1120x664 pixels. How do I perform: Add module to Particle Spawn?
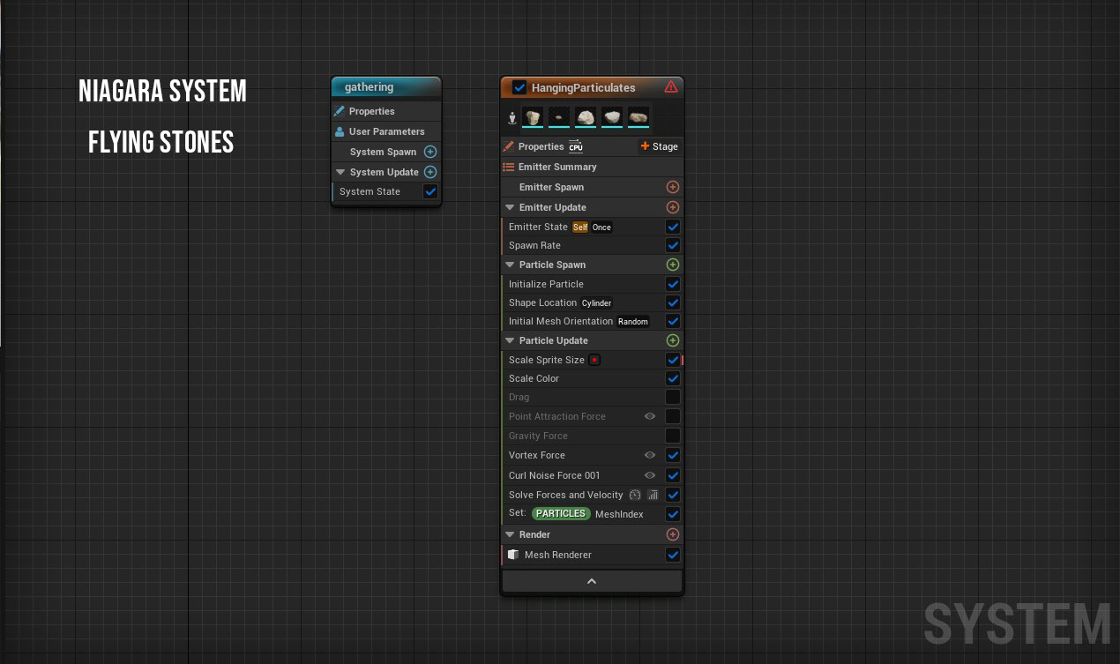coord(673,265)
